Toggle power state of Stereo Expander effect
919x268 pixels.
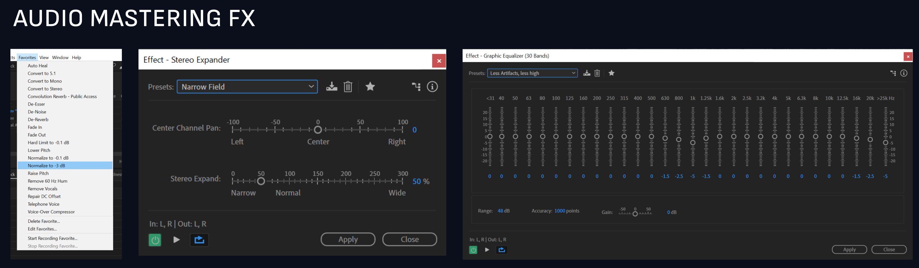tap(155, 240)
